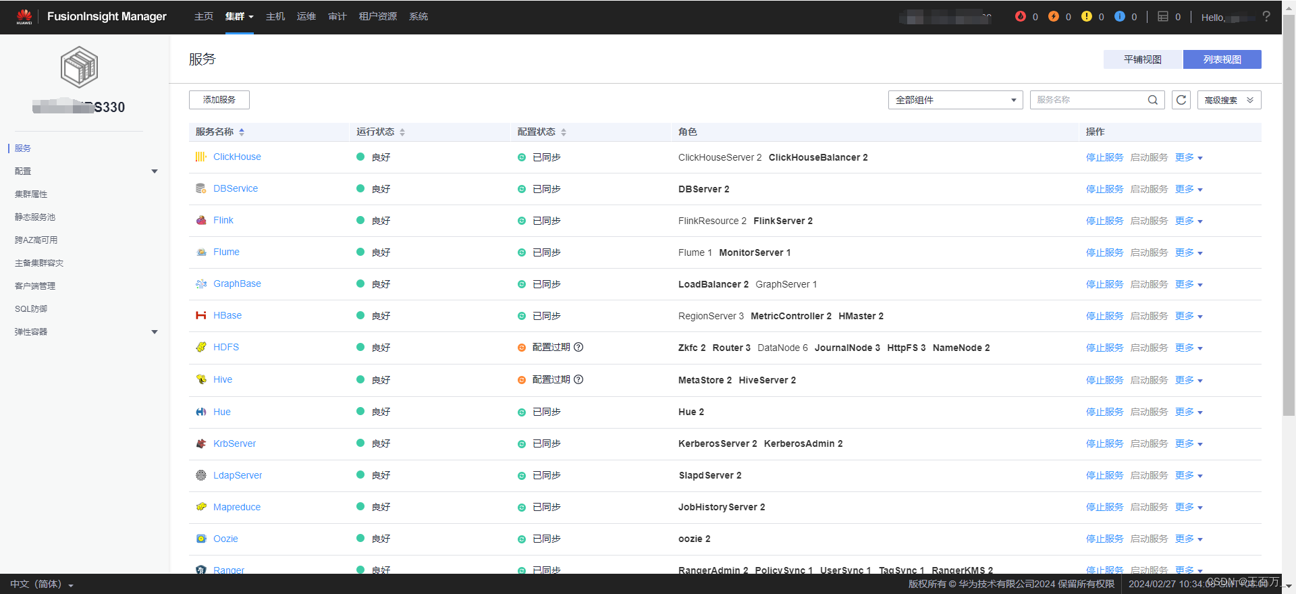Open 系统 in top menu
Viewport: 1296px width, 594px height.
pyautogui.click(x=418, y=16)
